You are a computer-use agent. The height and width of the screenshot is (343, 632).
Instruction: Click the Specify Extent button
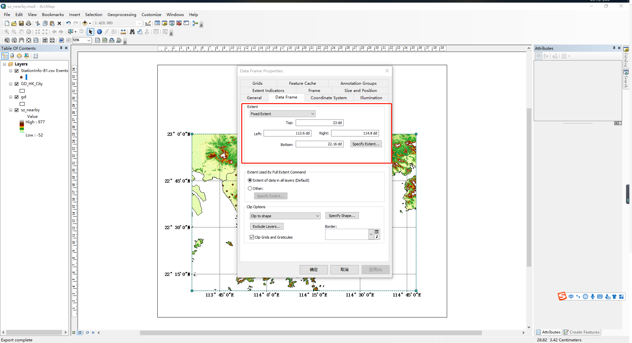(x=366, y=144)
